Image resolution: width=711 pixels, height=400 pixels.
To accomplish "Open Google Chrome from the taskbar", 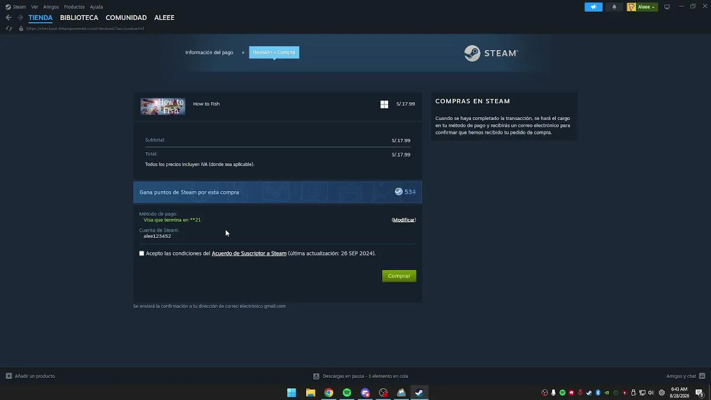I will [x=329, y=393].
